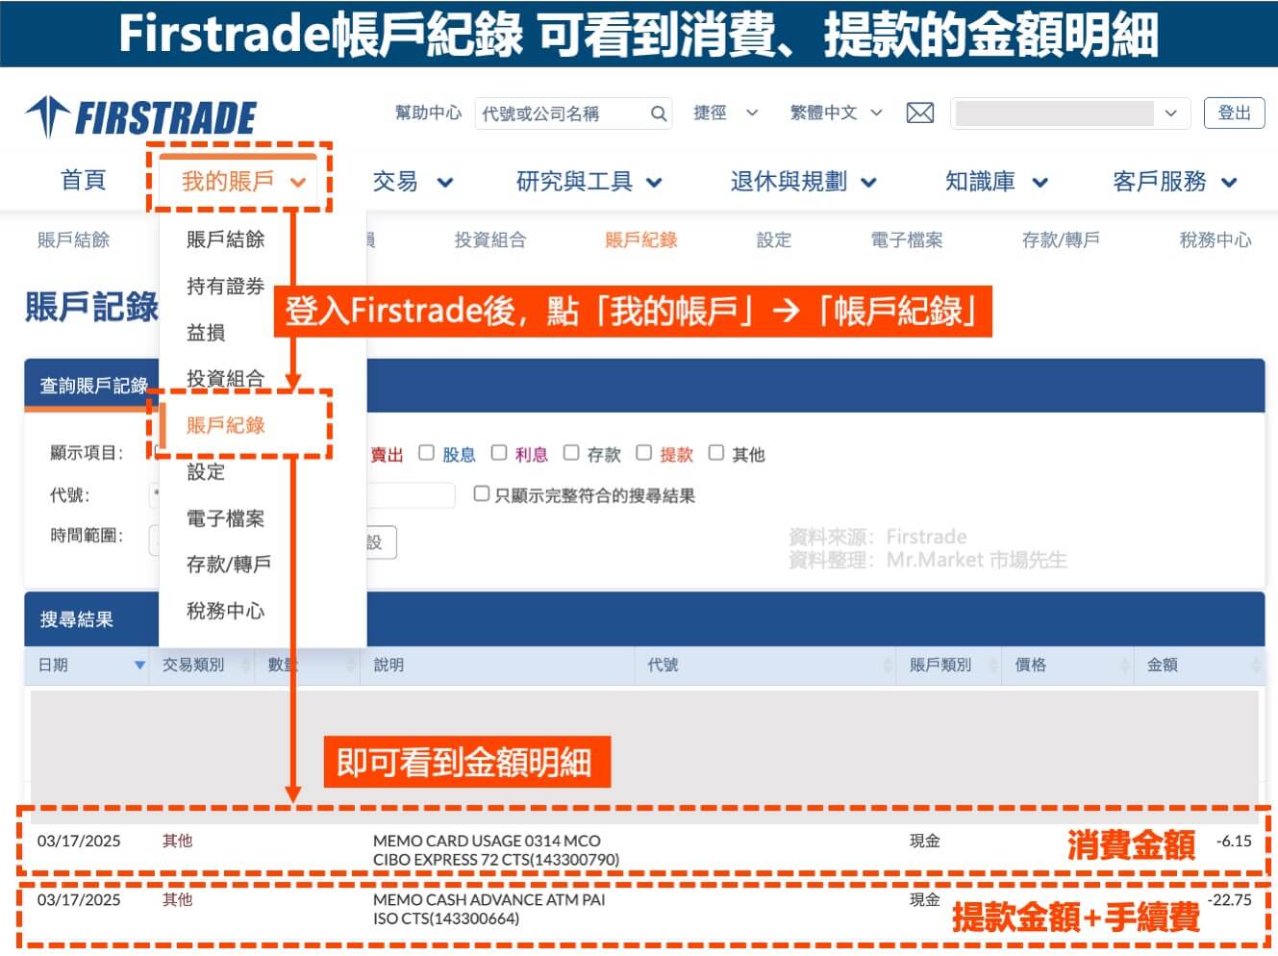Sort the 交易類別 column arrows
Image resolution: width=1278 pixels, height=956 pixels.
(x=245, y=666)
